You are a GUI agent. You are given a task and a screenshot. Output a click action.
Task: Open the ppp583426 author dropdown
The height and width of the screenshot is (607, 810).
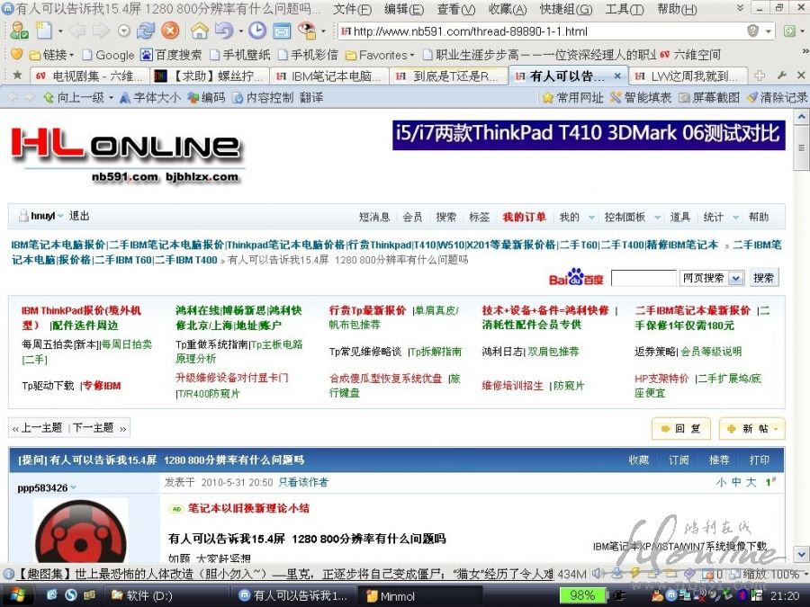[74, 487]
